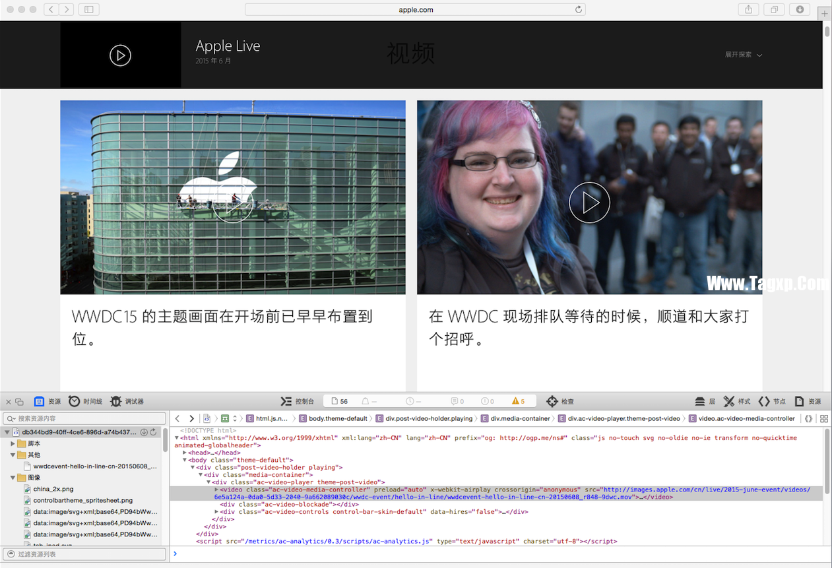Play the video of the pink-haired attendee

click(x=589, y=203)
